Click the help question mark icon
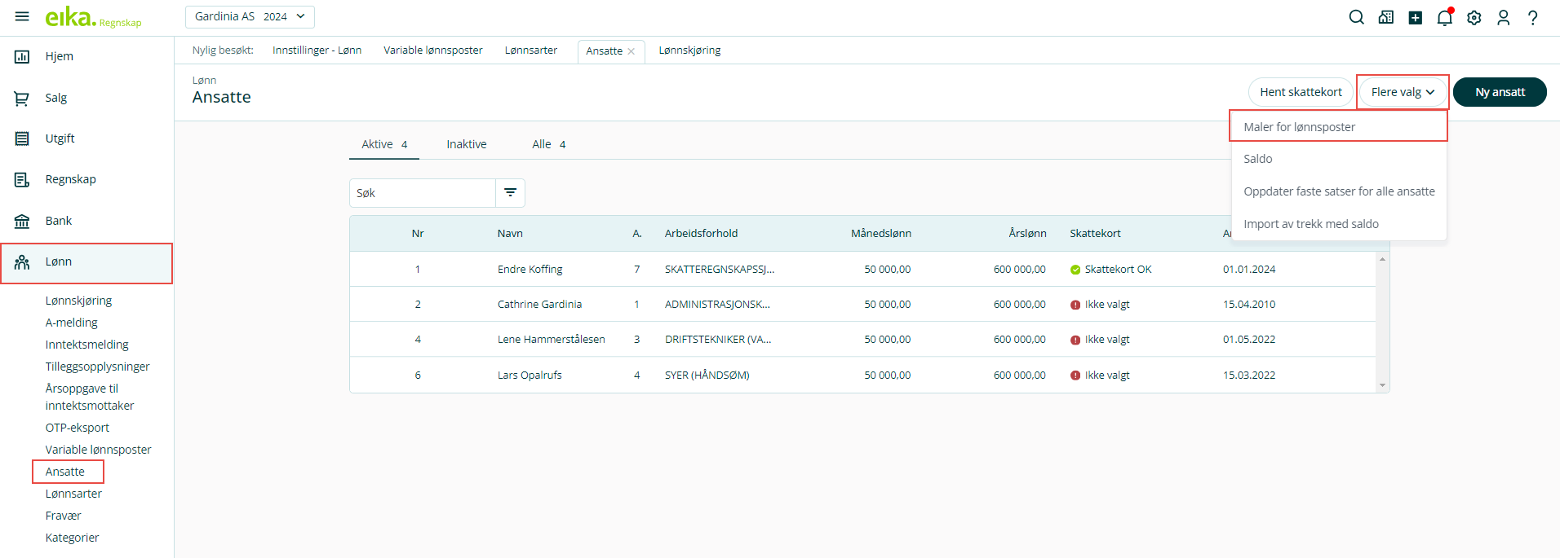 (1532, 17)
